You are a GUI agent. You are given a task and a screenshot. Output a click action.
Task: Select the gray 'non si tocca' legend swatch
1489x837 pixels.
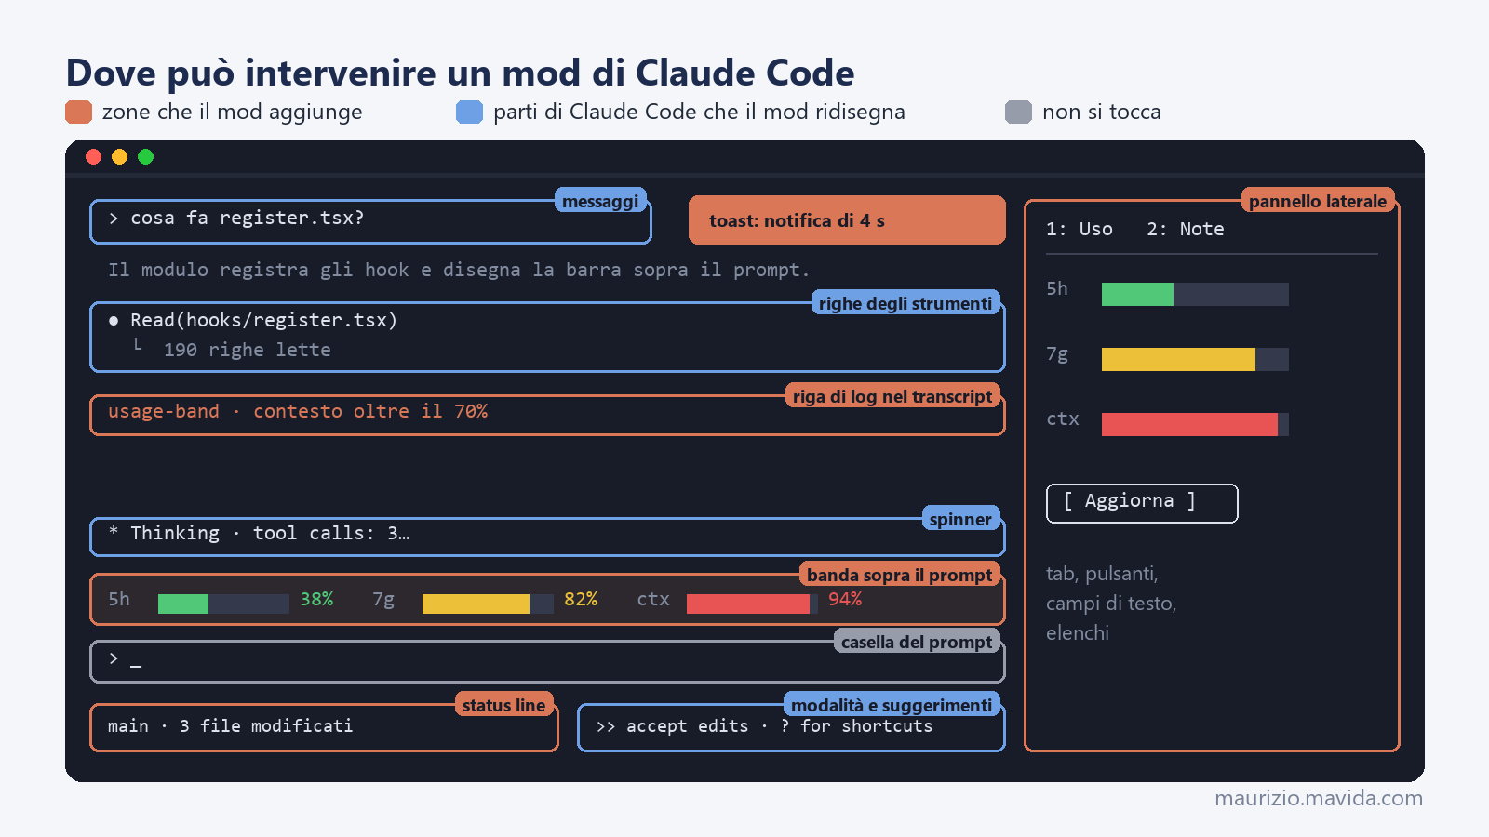tap(1018, 112)
